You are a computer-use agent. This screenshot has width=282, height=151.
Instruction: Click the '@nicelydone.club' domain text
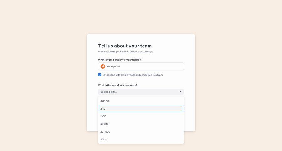[x=131, y=75]
